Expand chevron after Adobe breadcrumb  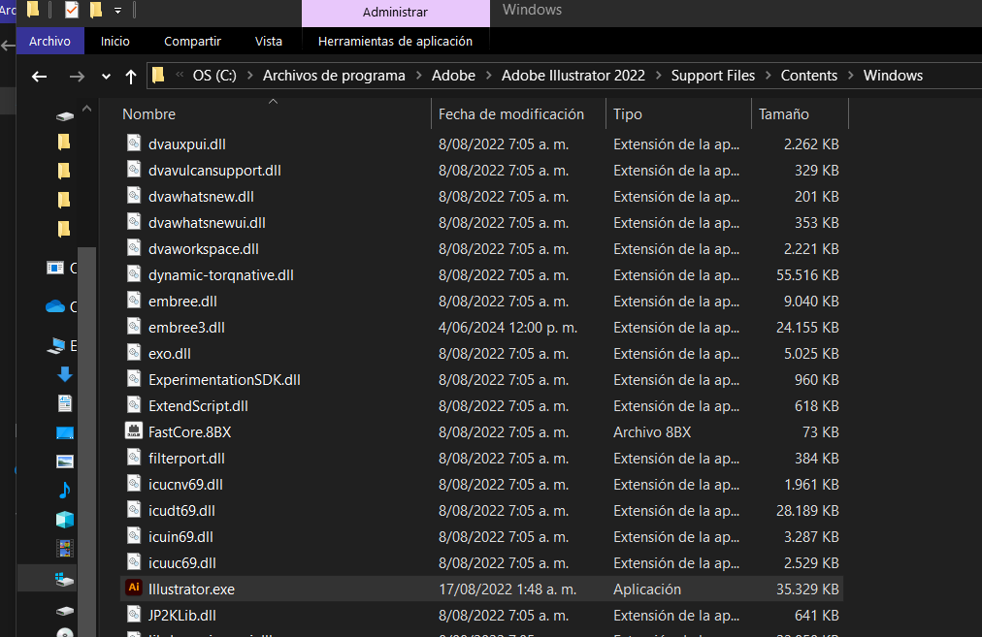[488, 75]
